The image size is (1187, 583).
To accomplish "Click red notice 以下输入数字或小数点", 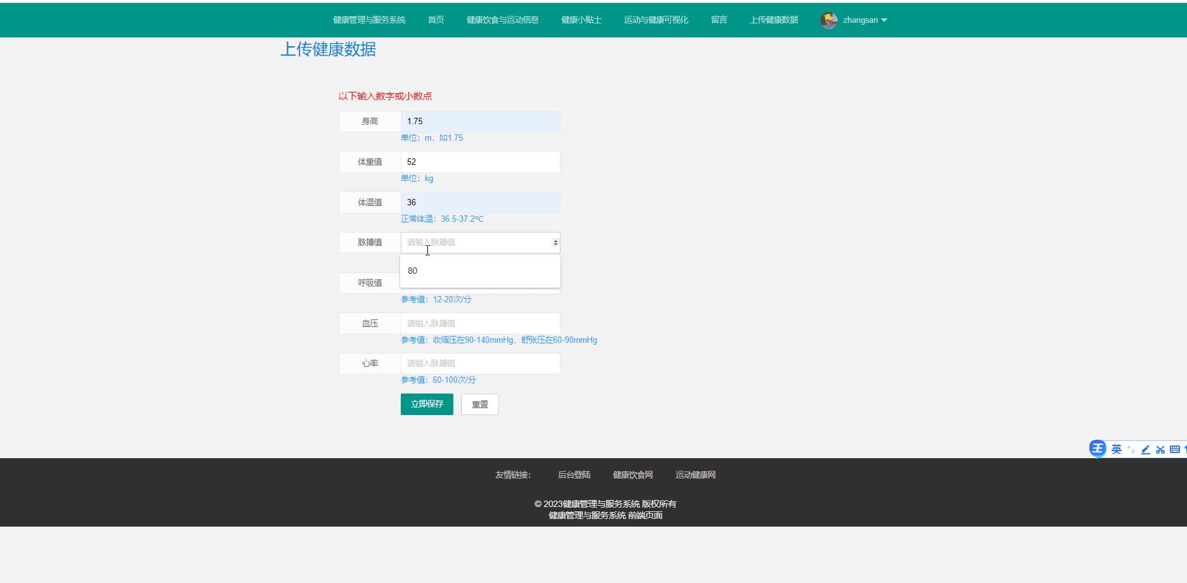I will click(x=385, y=96).
